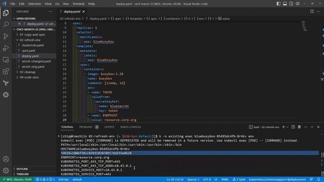
Task: Split the editor to the right
Action: click(x=312, y=12)
